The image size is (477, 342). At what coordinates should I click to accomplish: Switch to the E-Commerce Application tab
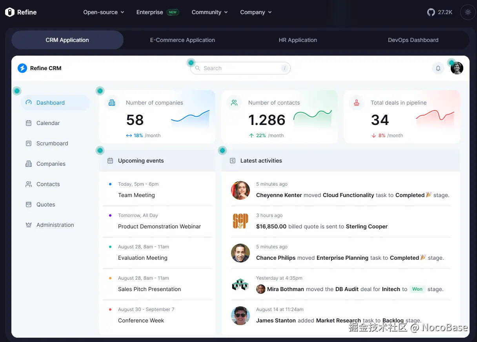tap(182, 40)
